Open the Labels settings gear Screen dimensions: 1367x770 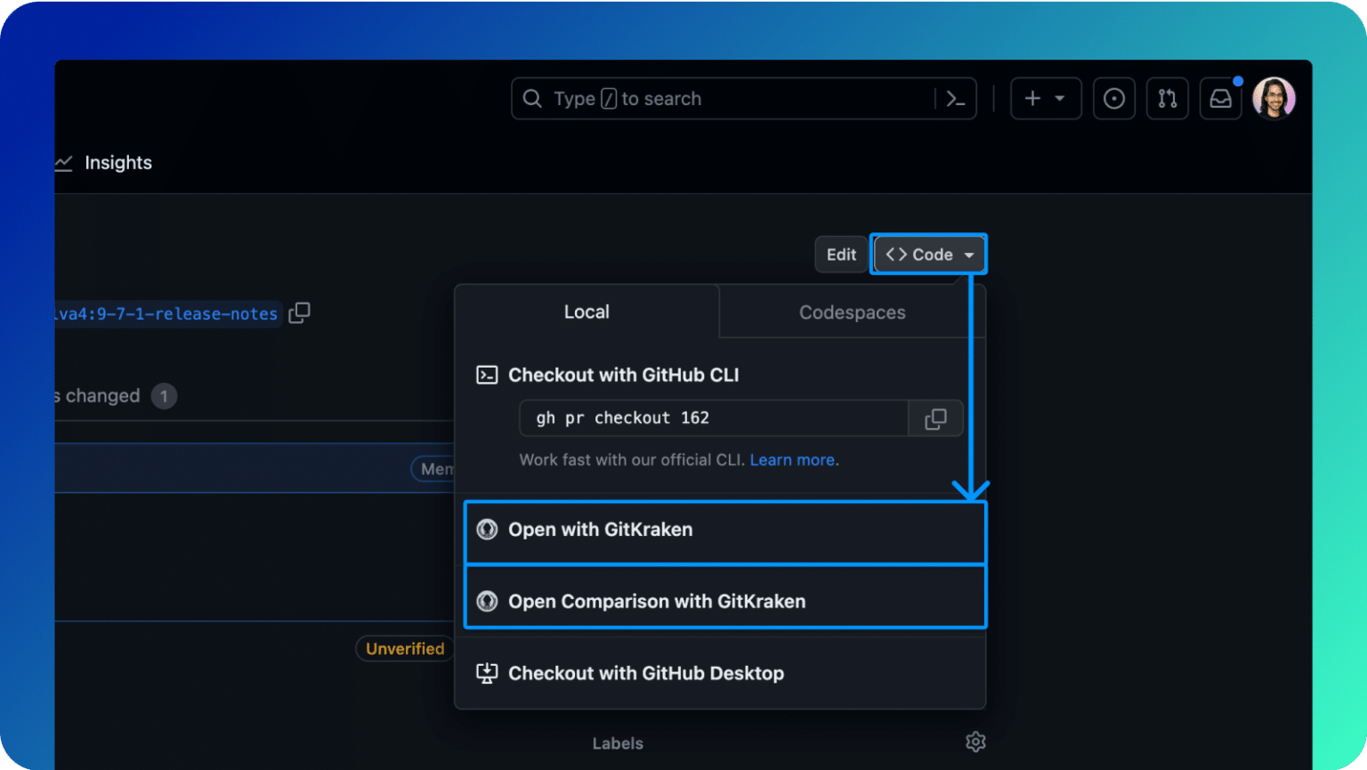tap(975, 742)
